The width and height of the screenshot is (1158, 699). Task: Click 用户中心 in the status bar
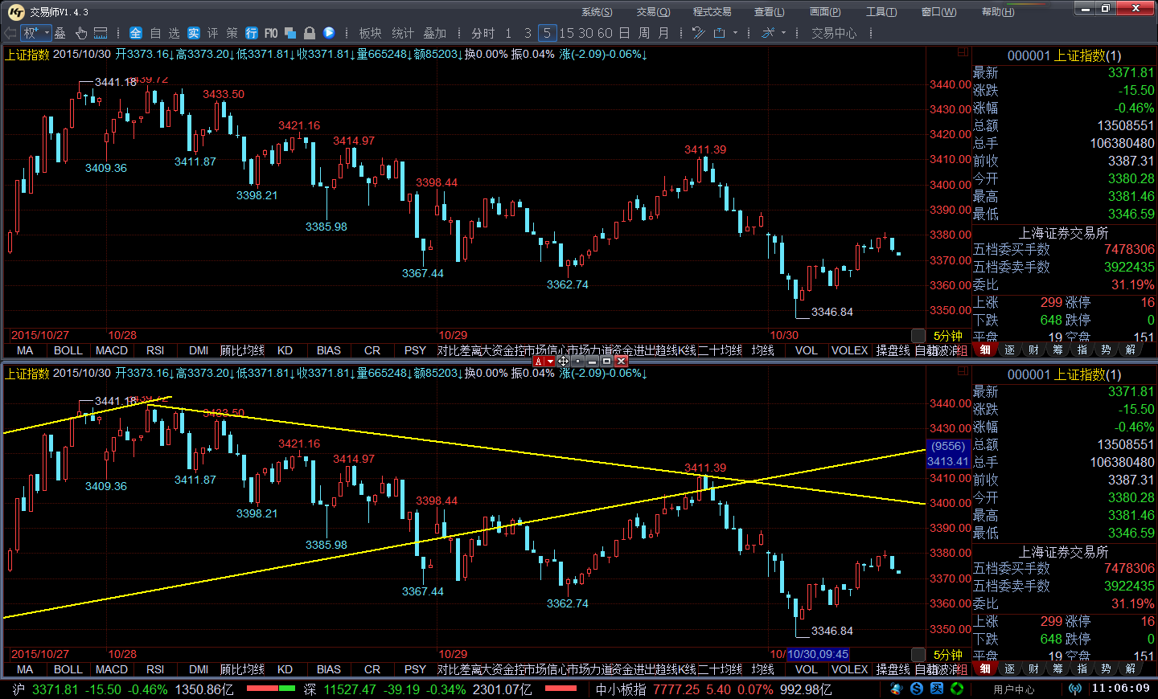pos(1013,689)
